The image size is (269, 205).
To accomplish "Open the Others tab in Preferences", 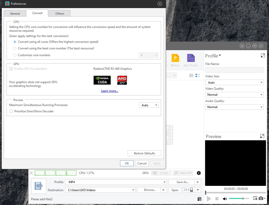I will click(60, 14).
